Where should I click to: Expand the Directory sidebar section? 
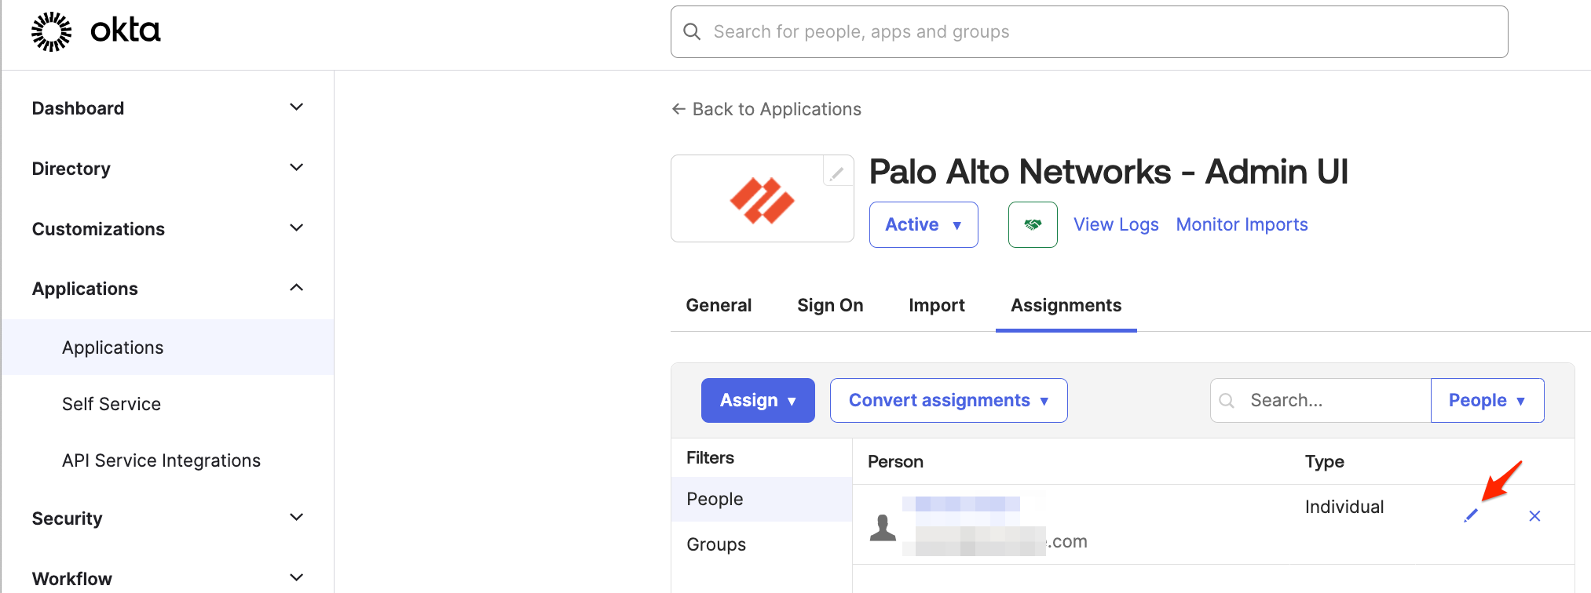coord(296,168)
